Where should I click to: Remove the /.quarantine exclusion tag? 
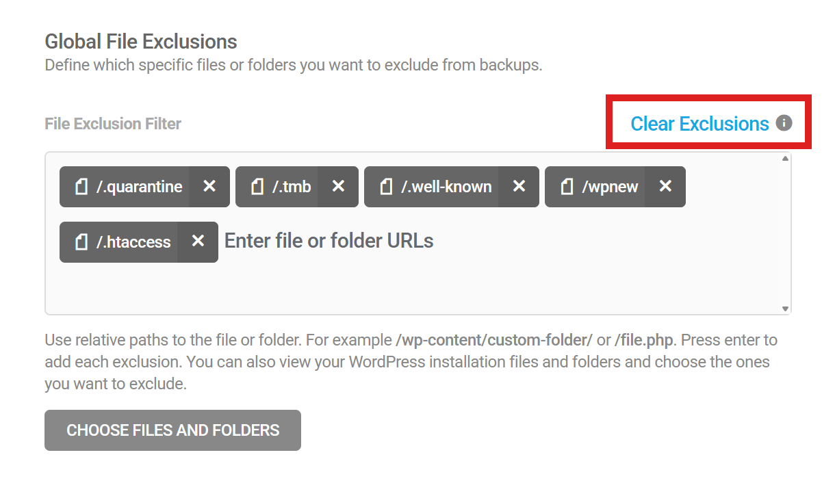tap(209, 186)
